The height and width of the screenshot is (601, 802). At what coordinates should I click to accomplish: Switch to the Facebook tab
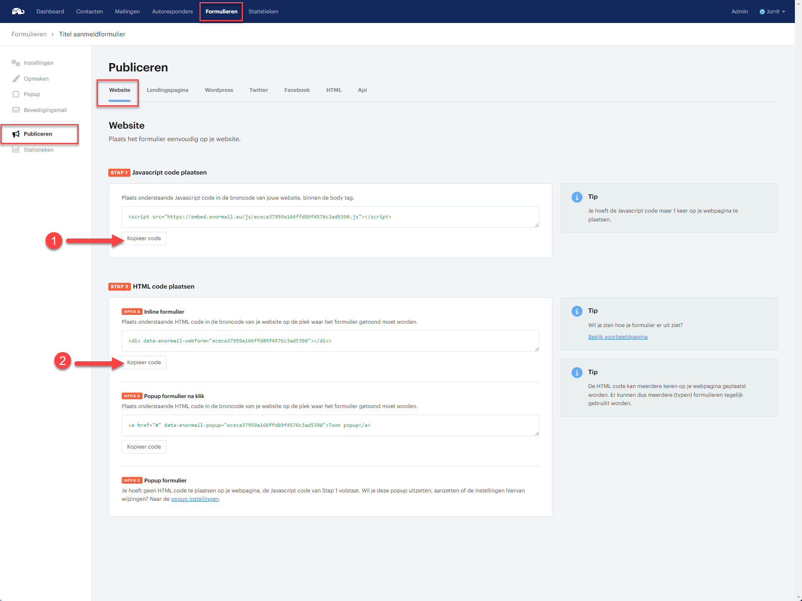pos(297,90)
